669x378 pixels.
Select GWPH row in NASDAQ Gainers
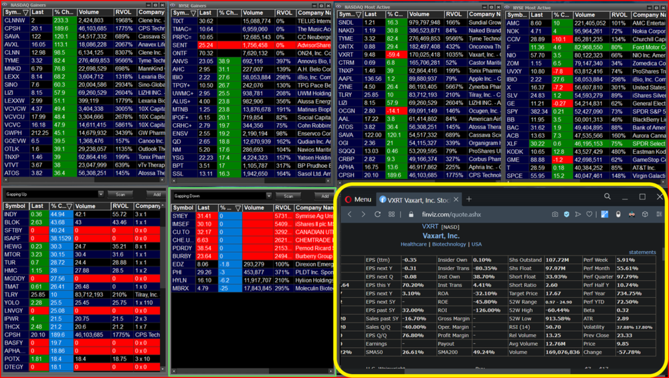pyautogui.click(x=84, y=132)
